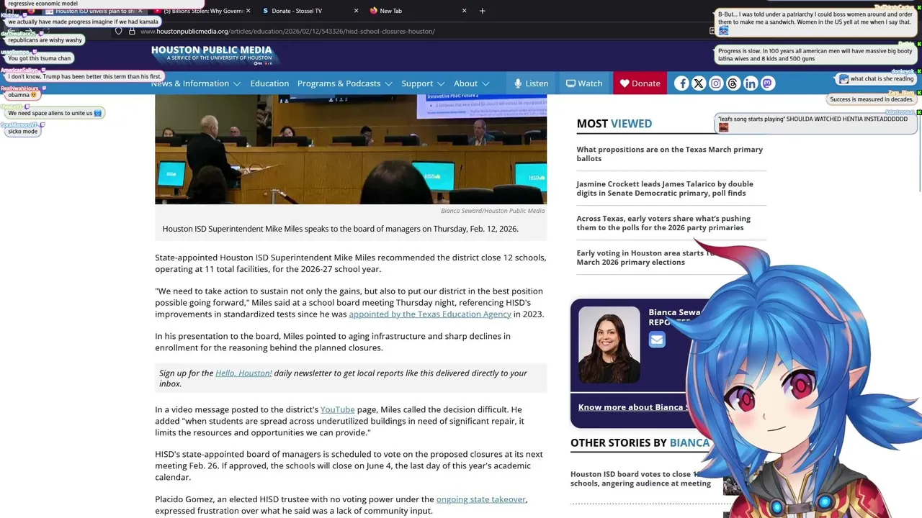
Task: Expand the Support dropdown menu
Action: coord(422,83)
